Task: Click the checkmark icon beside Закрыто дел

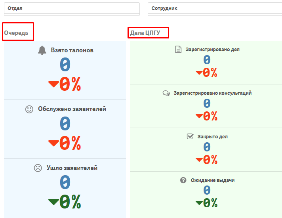Action: click(190, 136)
